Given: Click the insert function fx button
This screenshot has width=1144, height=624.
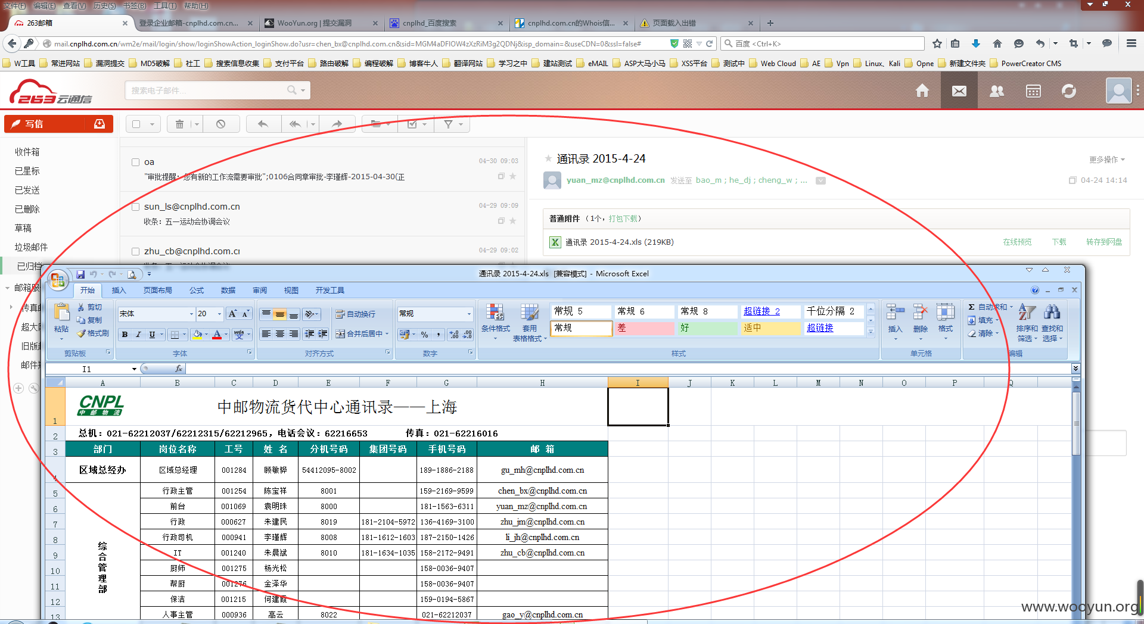Looking at the screenshot, I should (178, 369).
